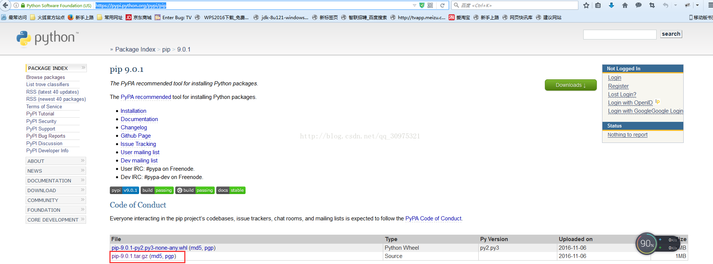Viewport: 713px width, 264px height.
Task: Open the Installation link
Action: (x=133, y=111)
